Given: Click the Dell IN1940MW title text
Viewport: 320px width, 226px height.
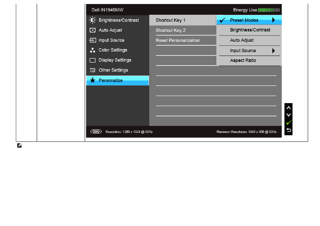Looking at the screenshot, I should [107, 10].
